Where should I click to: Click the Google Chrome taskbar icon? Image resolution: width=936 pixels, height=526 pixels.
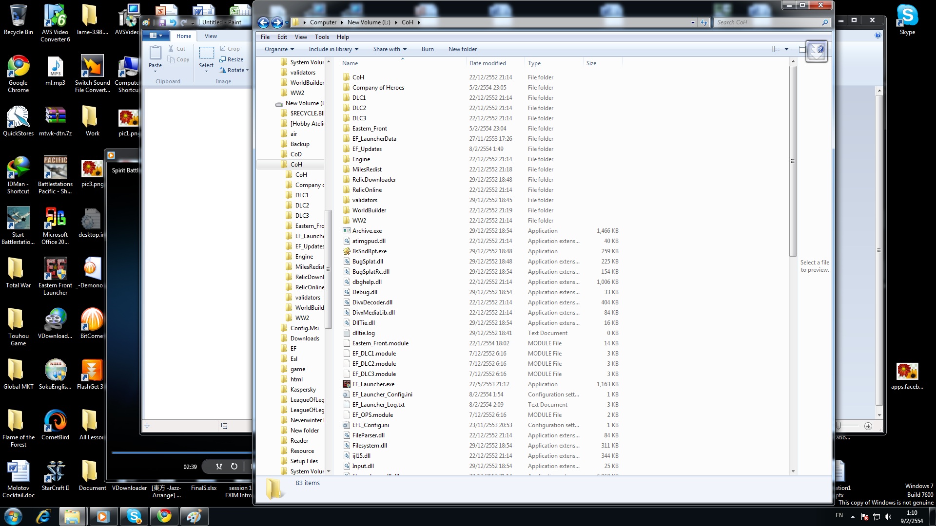[164, 516]
